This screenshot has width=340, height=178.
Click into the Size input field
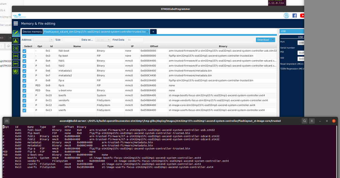[x=71, y=40]
